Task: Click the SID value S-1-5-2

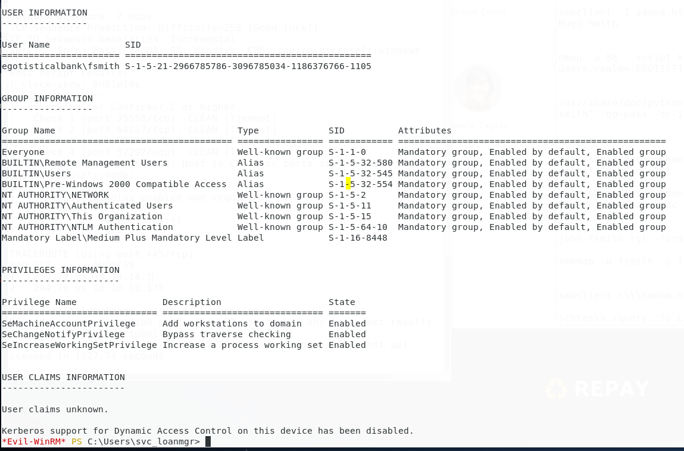Action: [x=347, y=195]
